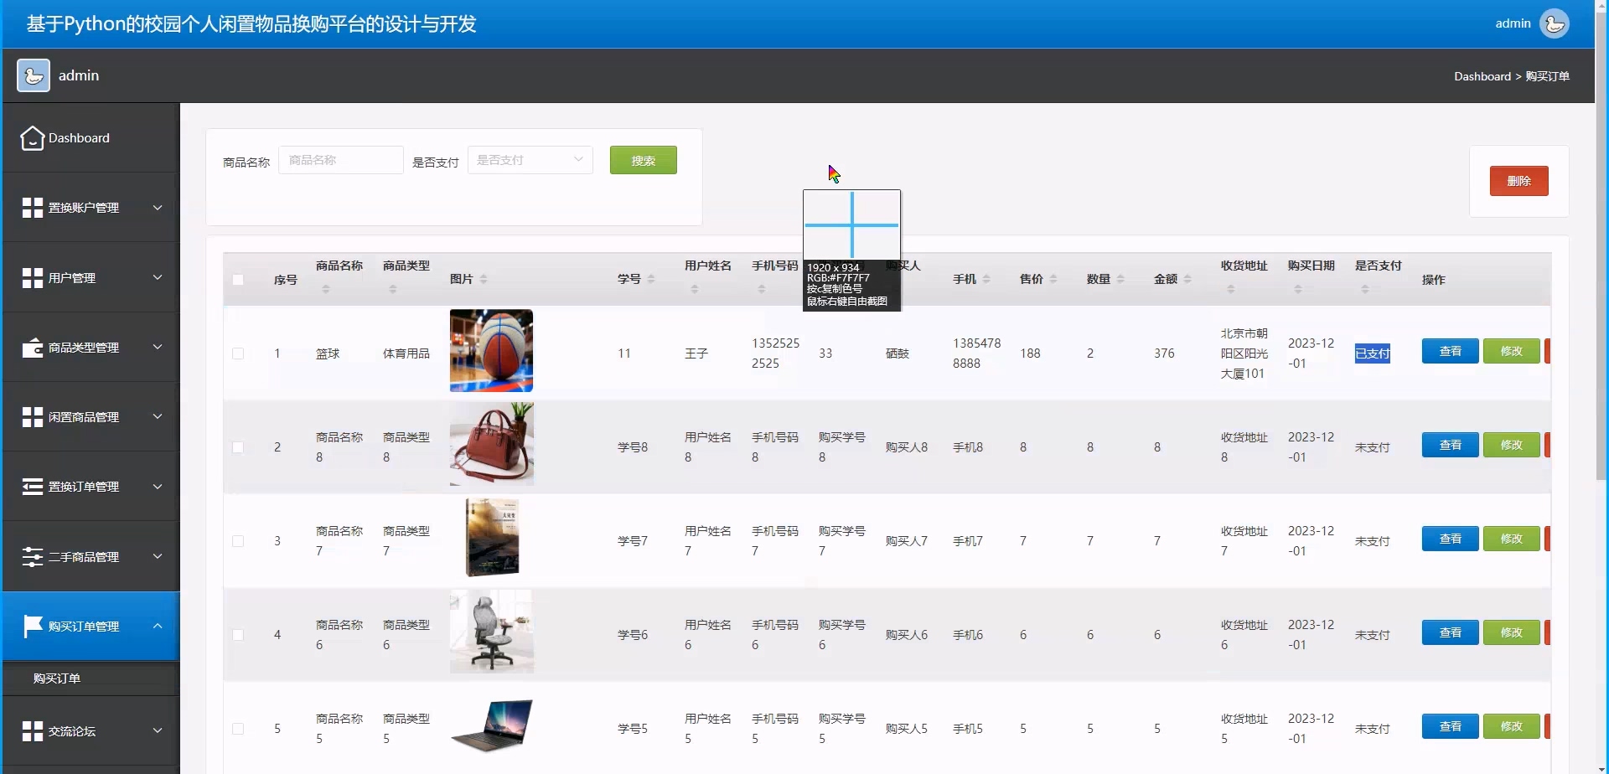Expand 闲置商品管理 menu chevron
Screen dimensions: 1609x774
coord(157,416)
